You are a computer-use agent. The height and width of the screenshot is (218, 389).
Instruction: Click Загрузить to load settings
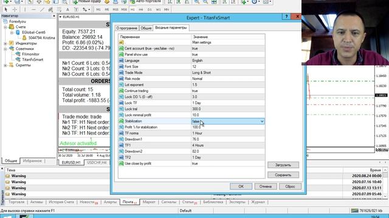click(283, 165)
